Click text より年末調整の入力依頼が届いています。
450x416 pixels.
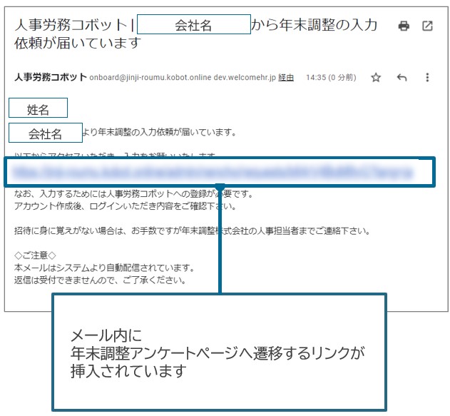coord(160,132)
